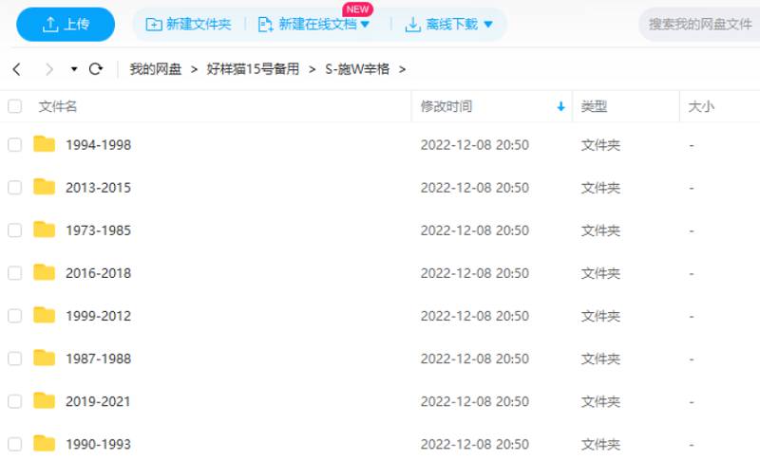Screen dimensions: 760x460
Task: Refresh the current folder listing
Action: coord(95,69)
